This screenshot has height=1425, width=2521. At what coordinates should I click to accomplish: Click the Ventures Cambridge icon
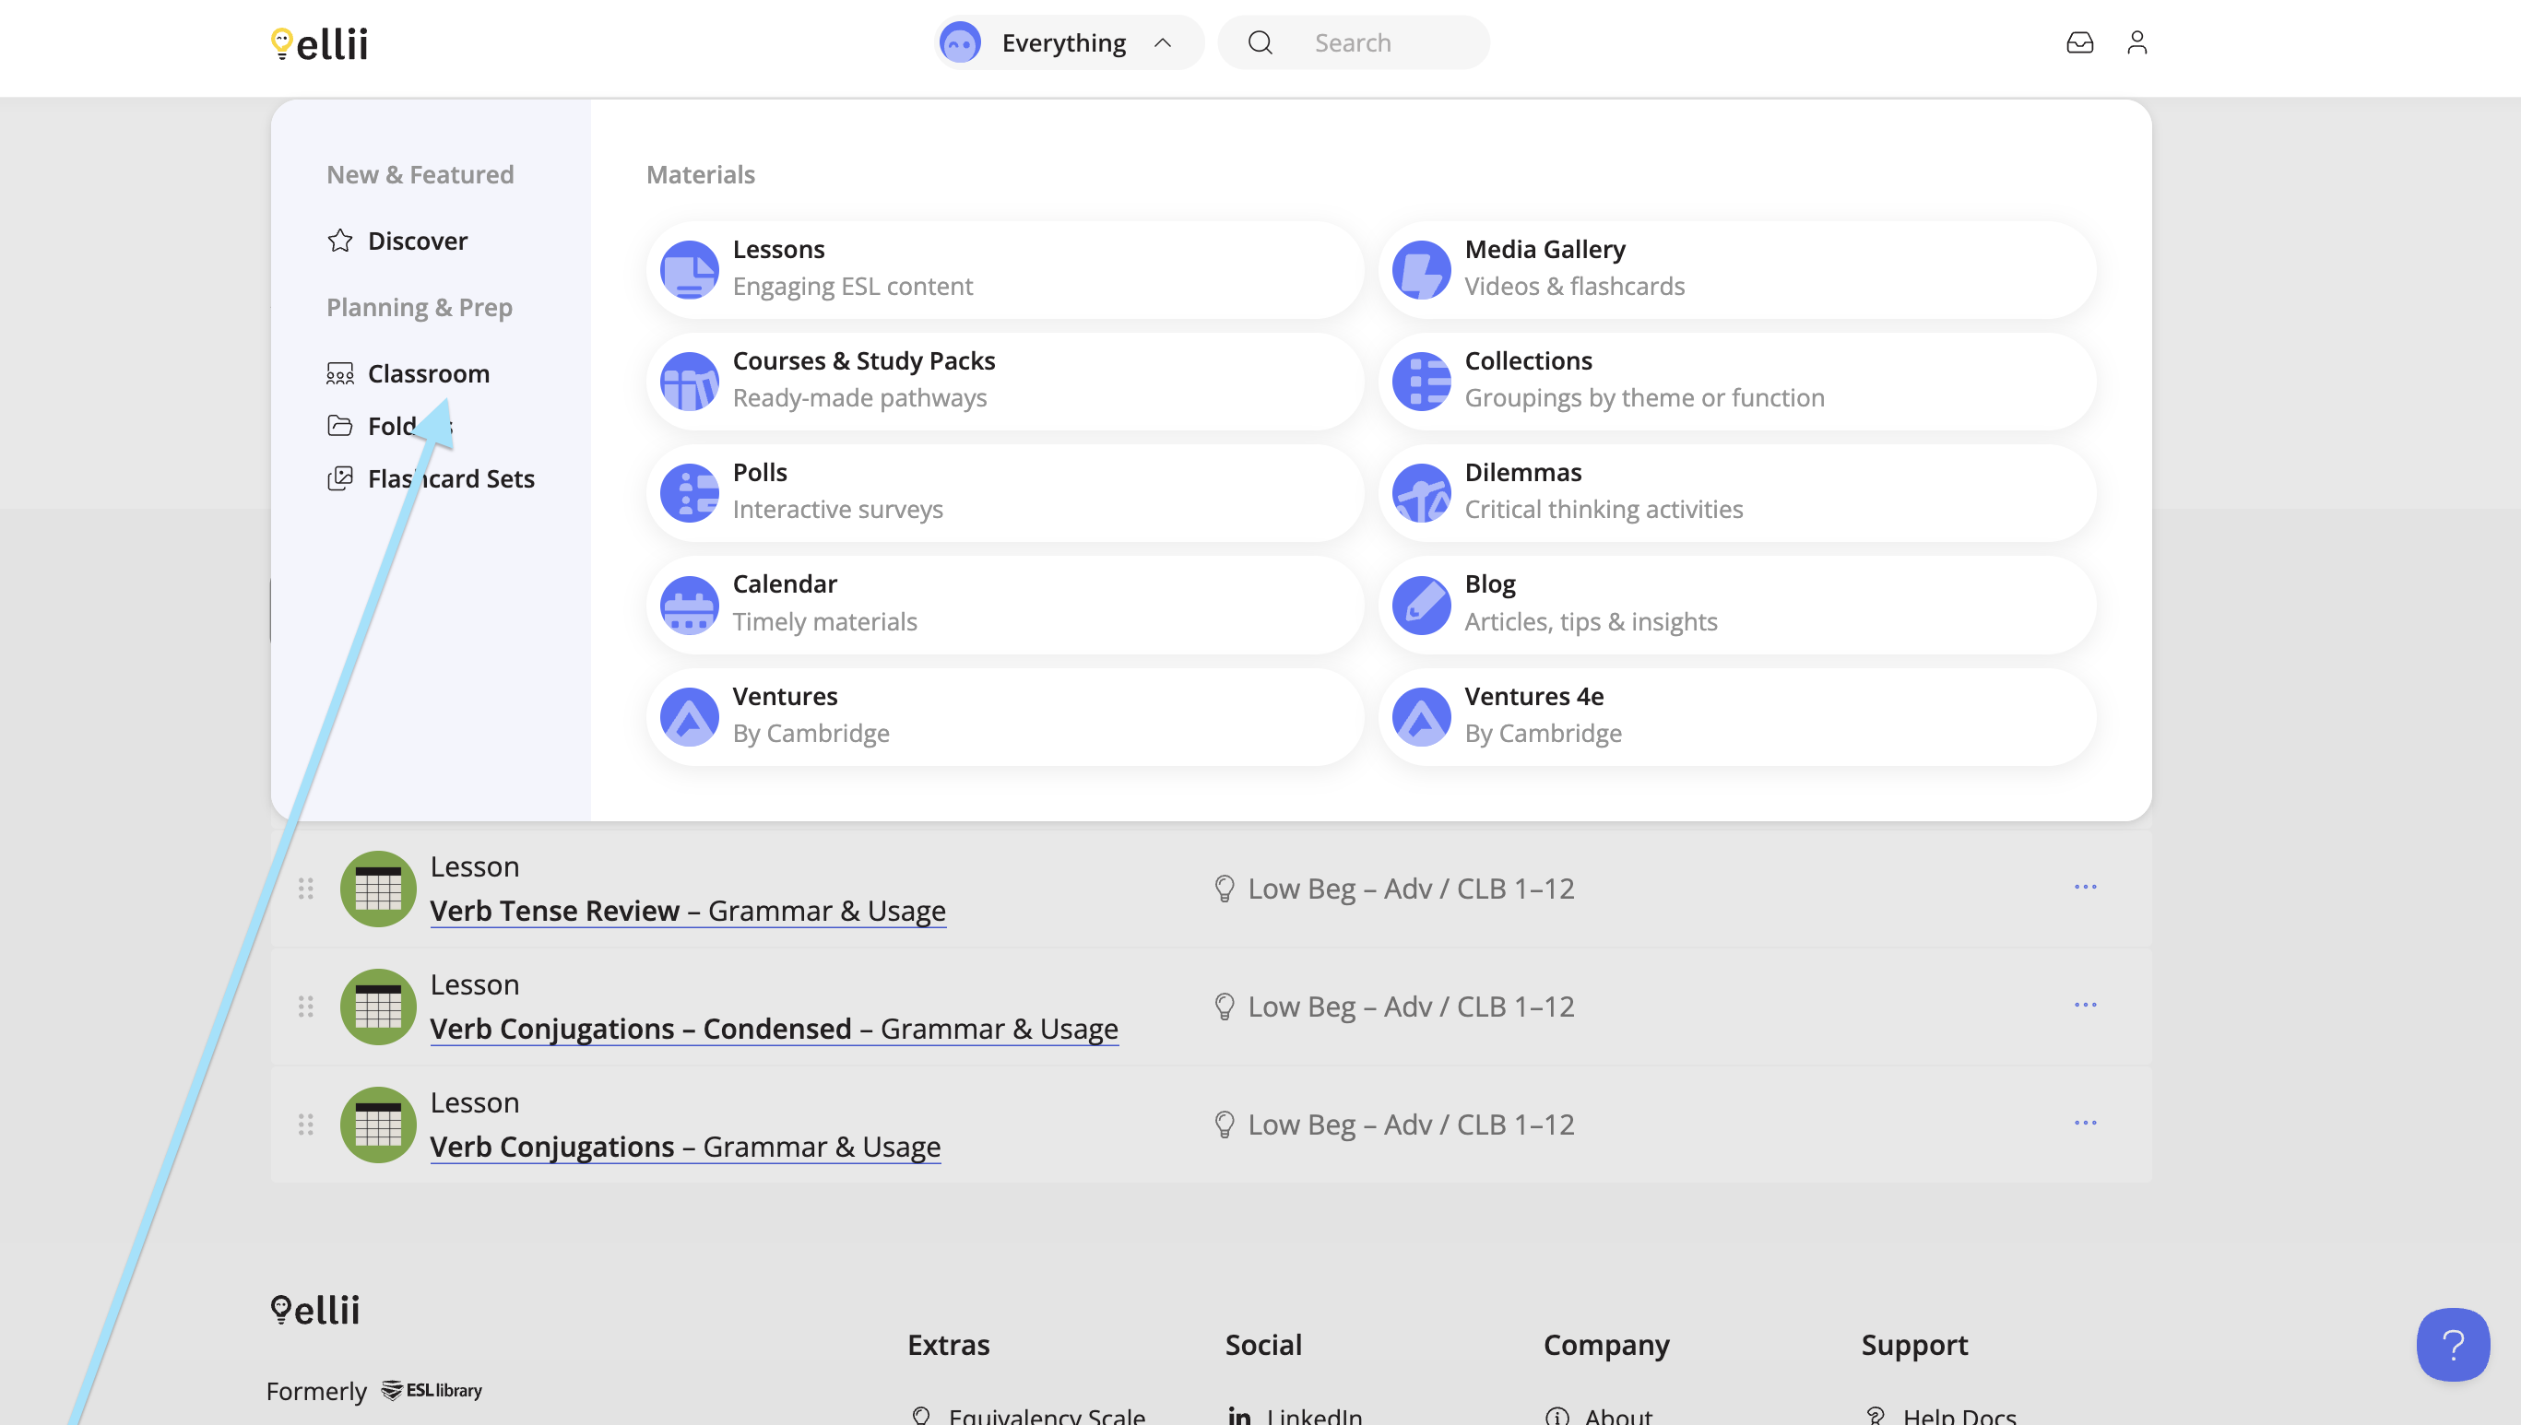coord(689,716)
